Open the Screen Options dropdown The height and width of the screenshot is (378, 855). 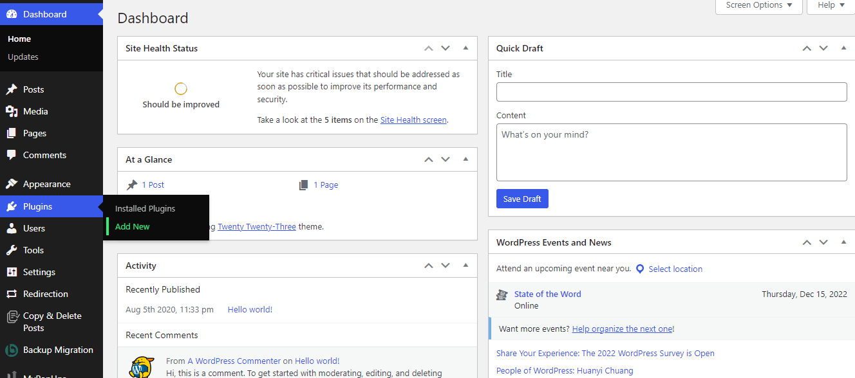(x=758, y=5)
